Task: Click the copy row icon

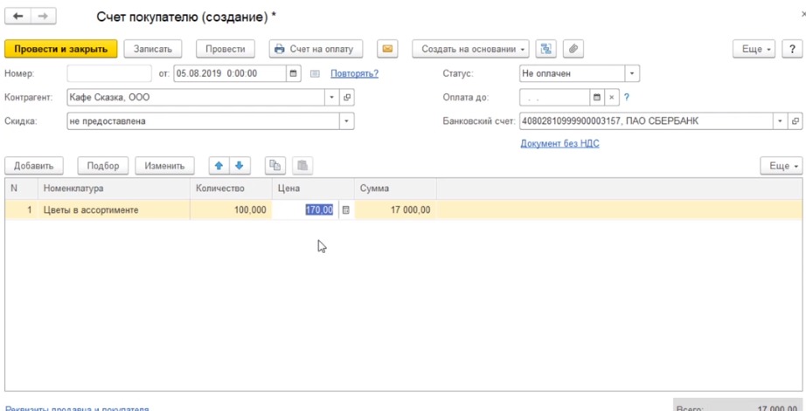Action: (275, 166)
